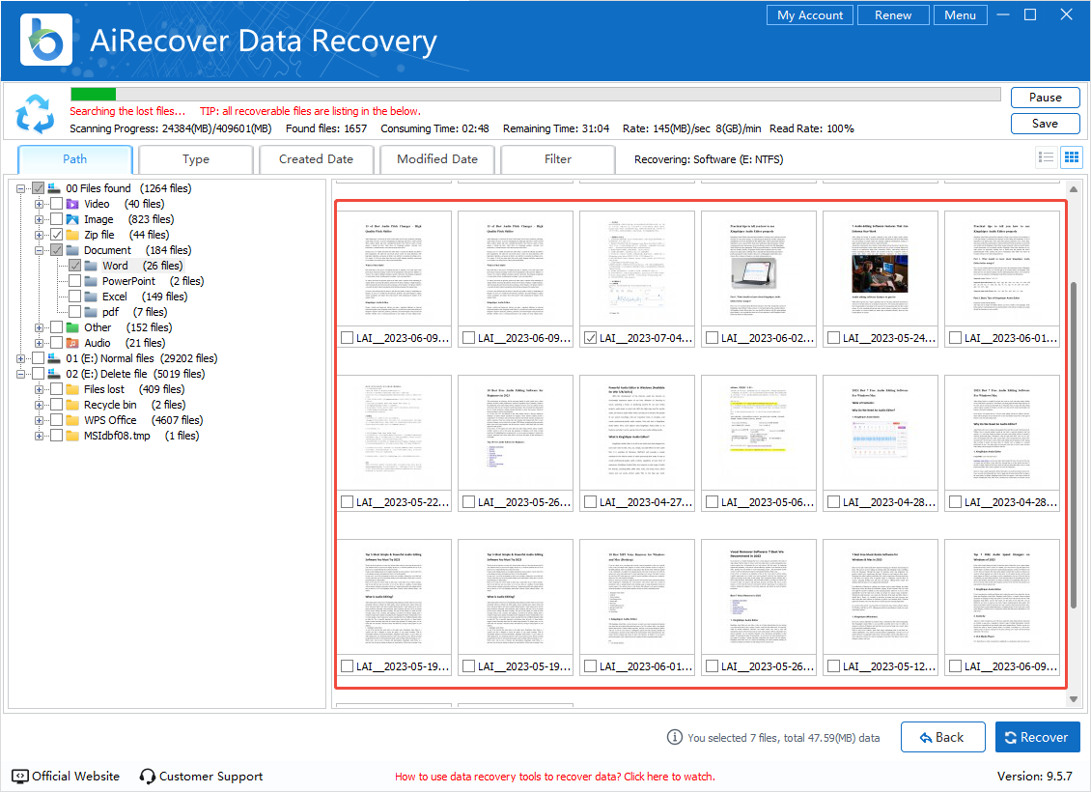Check the PowerPoint files checkbox

[x=74, y=281]
